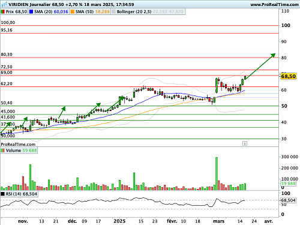Click the 68,504 RSI value axis tag
The width and height of the screenshot is (300, 225).
pos(288,200)
